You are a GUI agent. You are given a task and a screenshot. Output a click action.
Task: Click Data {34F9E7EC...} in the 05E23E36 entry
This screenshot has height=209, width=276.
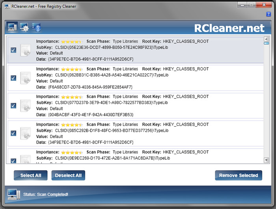[91, 59]
